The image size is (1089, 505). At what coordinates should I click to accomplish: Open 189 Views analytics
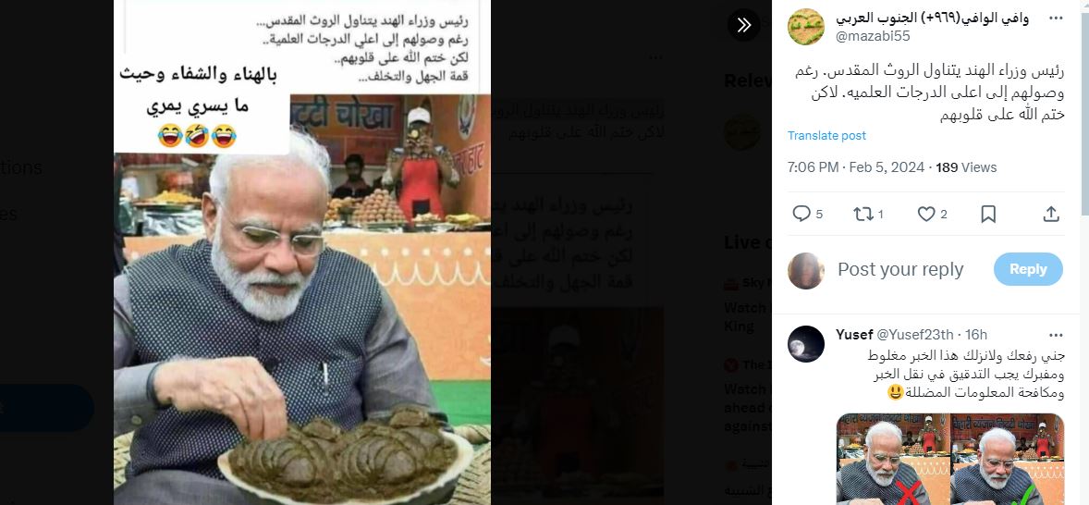[x=966, y=167]
